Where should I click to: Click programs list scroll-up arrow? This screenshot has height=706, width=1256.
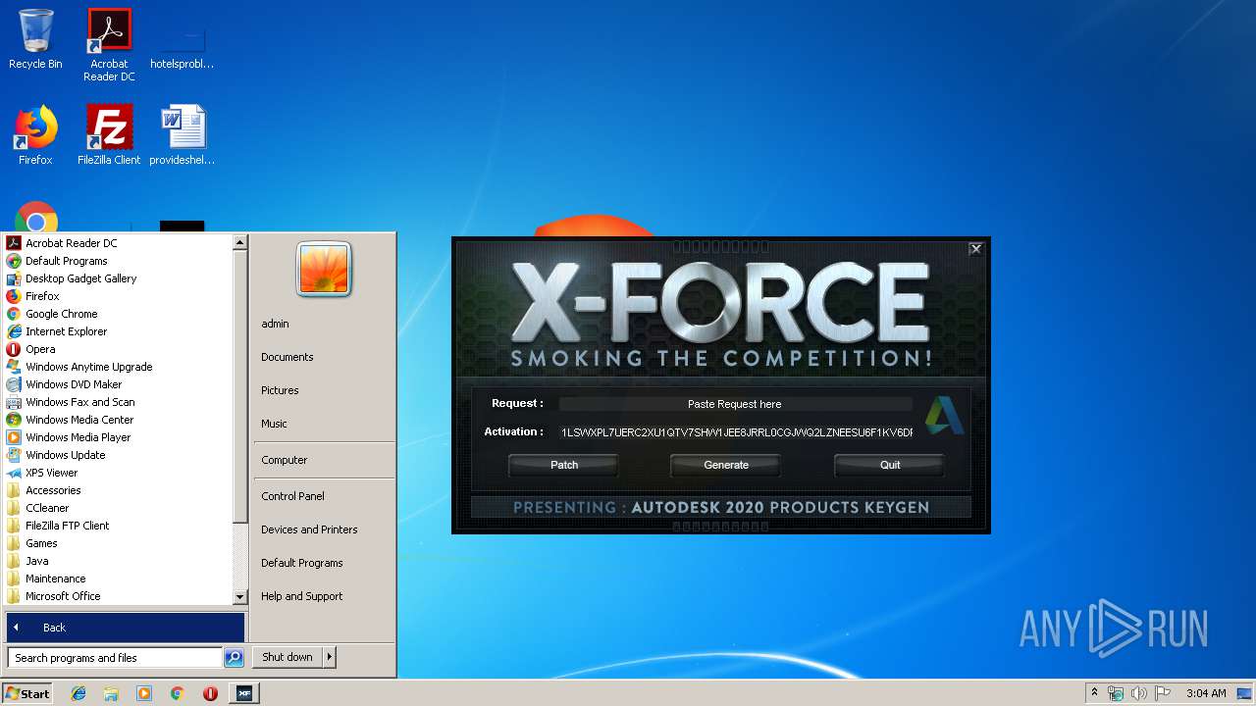239,241
